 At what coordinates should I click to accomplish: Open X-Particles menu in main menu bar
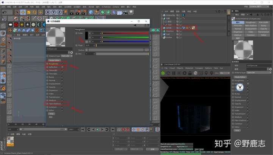pyautogui.click(x=106, y=7)
